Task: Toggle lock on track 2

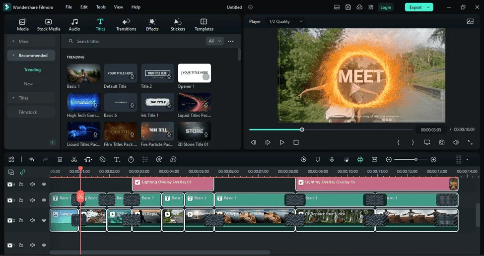Action: (21, 220)
